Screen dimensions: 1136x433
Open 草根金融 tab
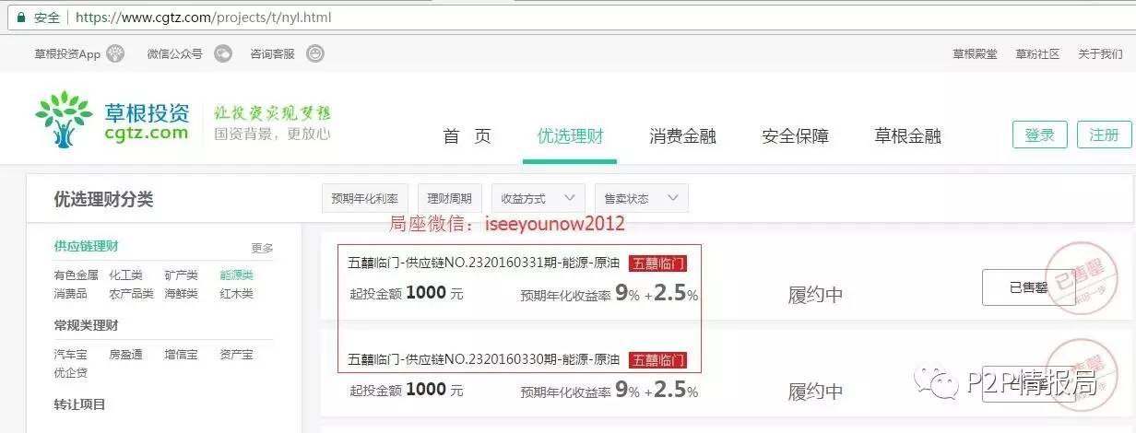pos(907,136)
